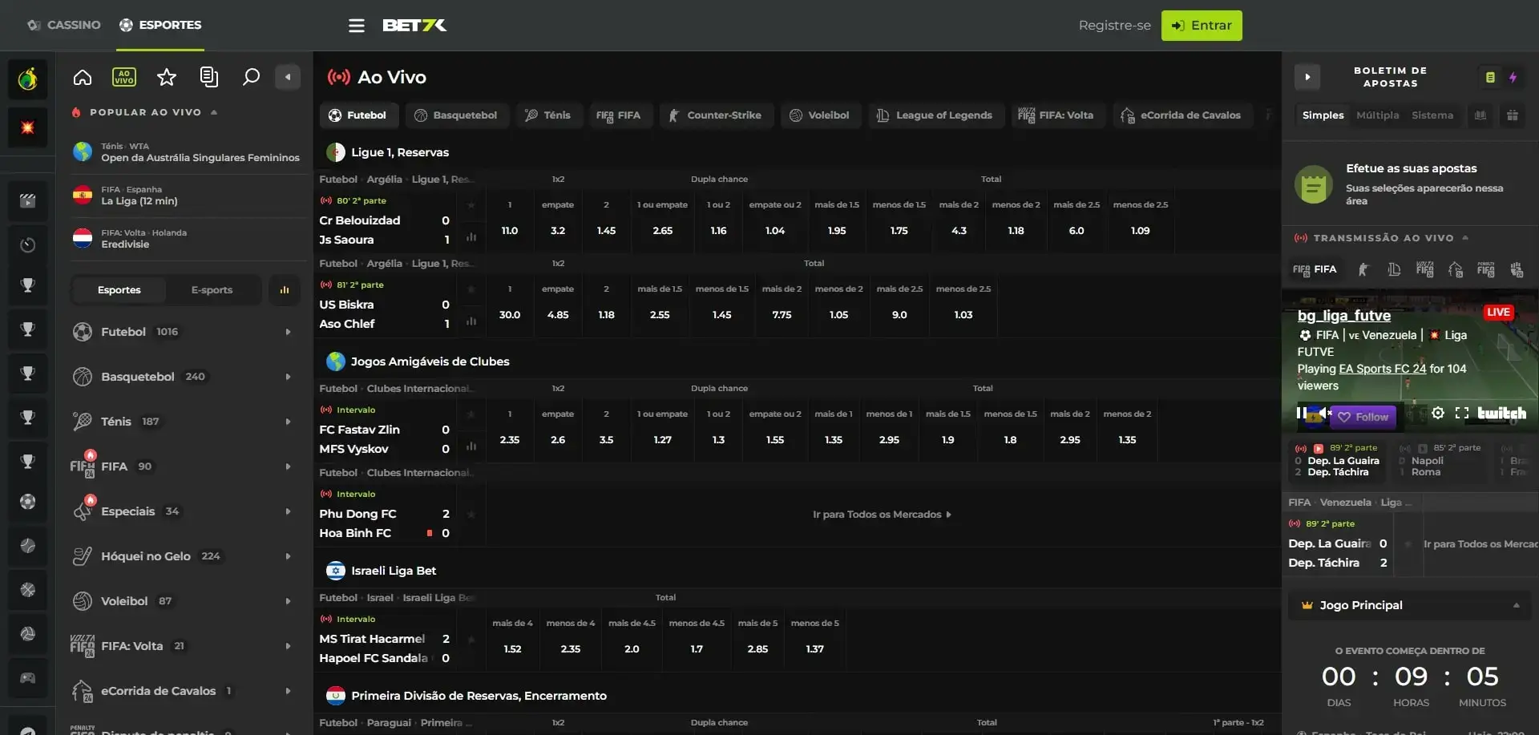Open the search icon in the sidebar
Viewport: 1539px width, 735px height.
[251, 76]
